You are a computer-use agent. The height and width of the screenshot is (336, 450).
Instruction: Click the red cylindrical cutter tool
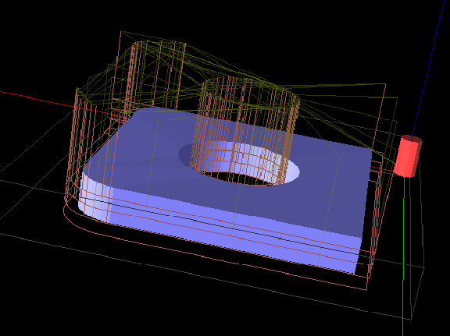408,156
